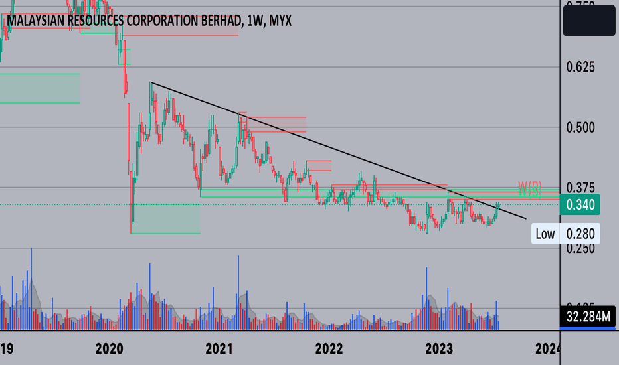Click the chart title MALAYSIAN RESOURCES CORPORATION BERHAD
Viewport: 619px width, 365px height.
[x=149, y=21]
